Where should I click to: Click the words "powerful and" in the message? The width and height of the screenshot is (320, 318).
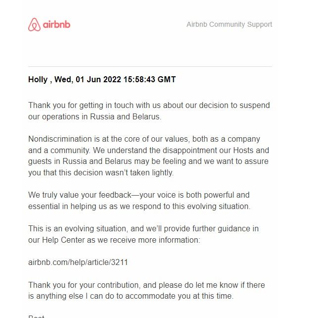(x=228, y=195)
